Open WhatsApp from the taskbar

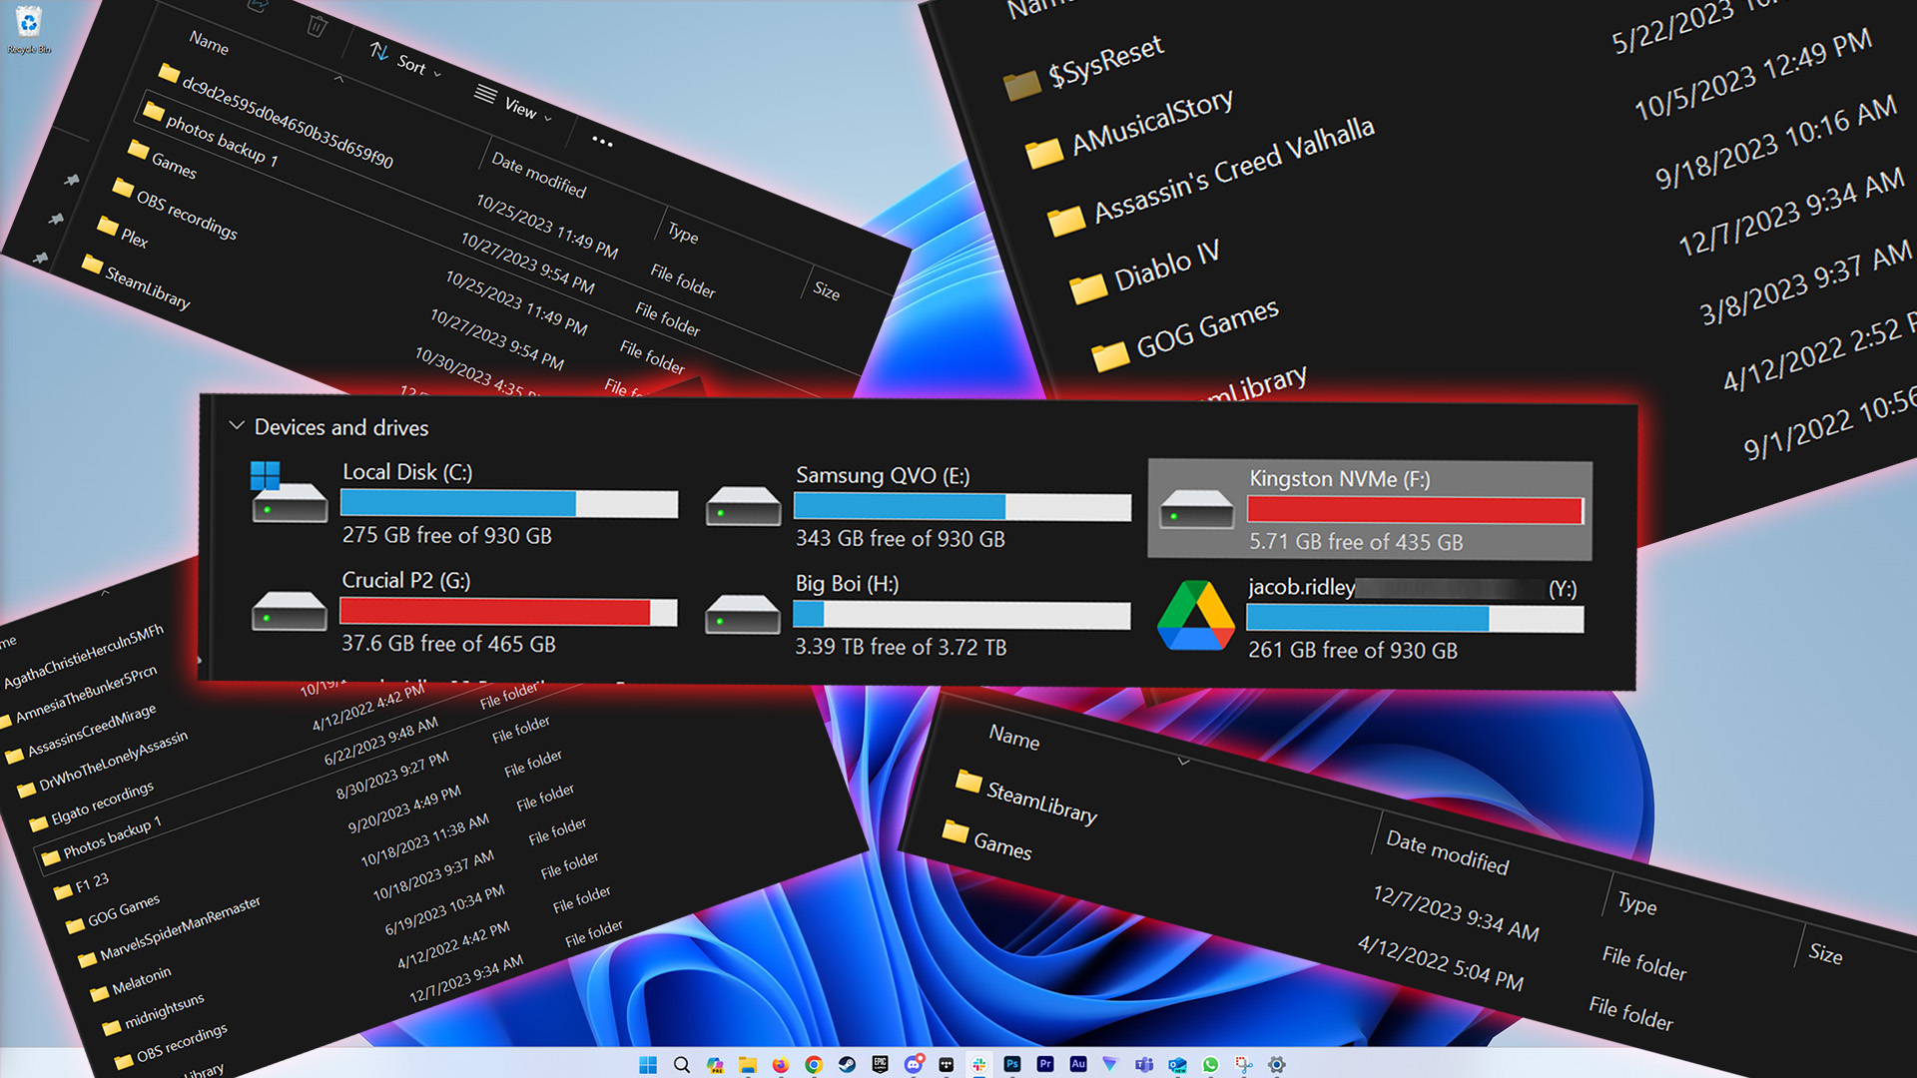(1210, 1065)
